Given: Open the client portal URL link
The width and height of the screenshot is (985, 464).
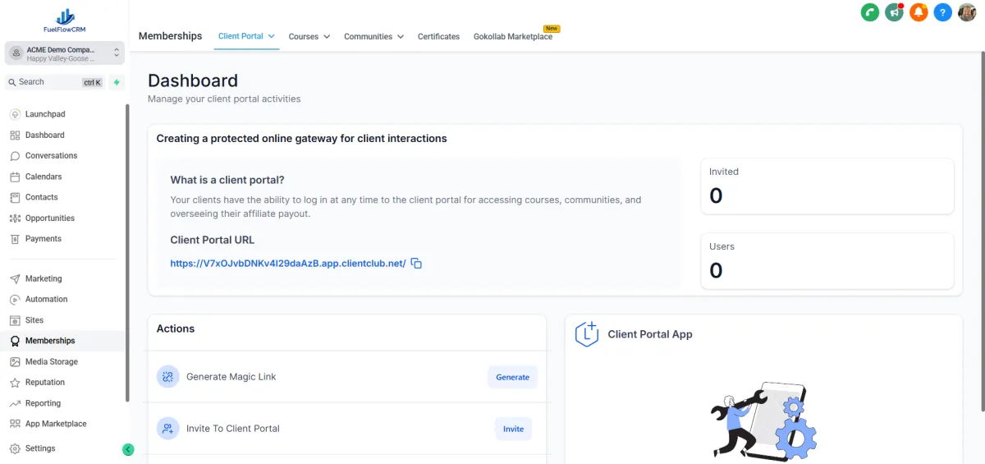Looking at the screenshot, I should point(288,264).
